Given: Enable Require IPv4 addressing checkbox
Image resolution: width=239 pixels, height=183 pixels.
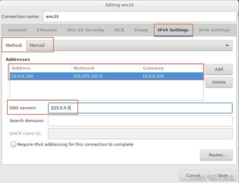Looking at the screenshot, I should click(13, 144).
